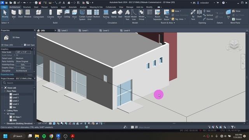Image resolution: width=249 pixels, height=140 pixels.
Task: Select the Dormer opening tool
Action: click(208, 19)
